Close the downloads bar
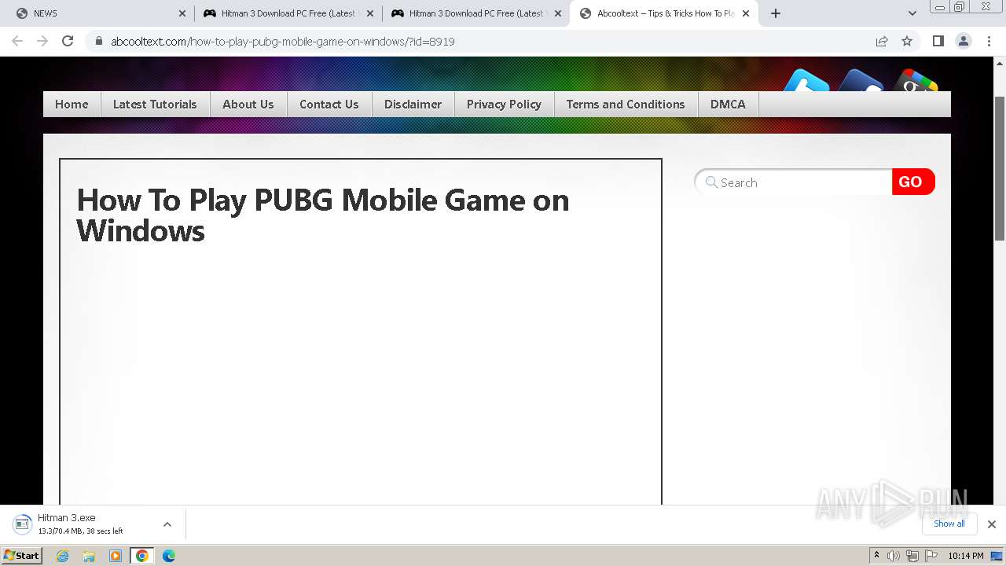 992,524
